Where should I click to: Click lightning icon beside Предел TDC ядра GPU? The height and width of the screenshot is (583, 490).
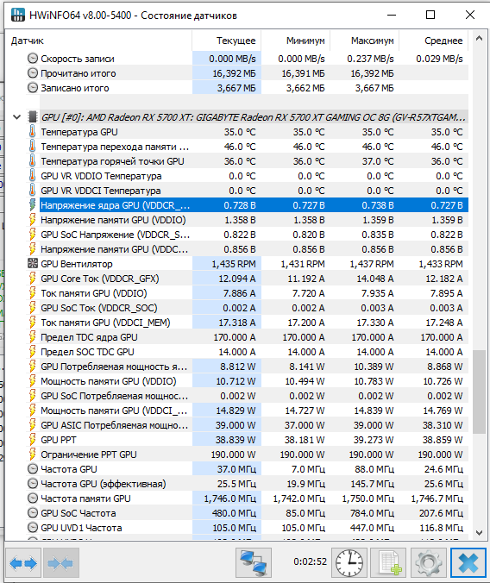point(33,337)
